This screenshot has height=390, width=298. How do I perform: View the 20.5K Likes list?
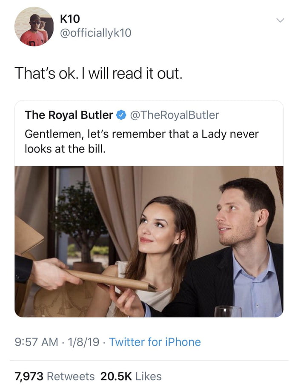[131, 376]
